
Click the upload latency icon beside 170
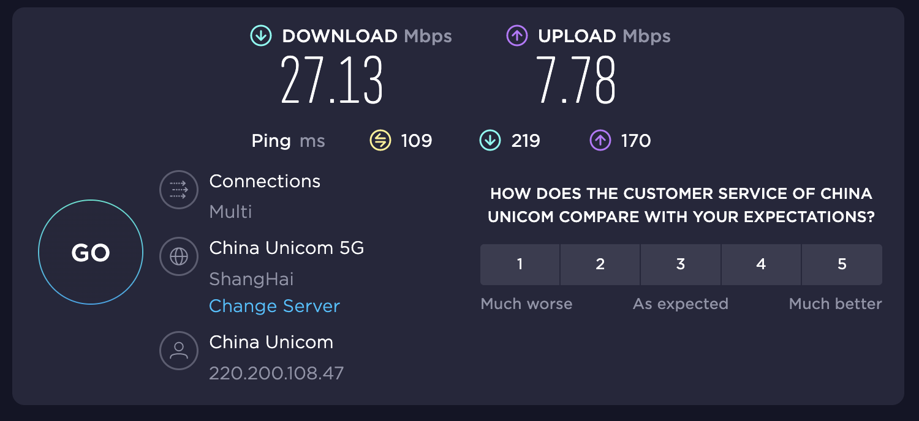coord(600,141)
